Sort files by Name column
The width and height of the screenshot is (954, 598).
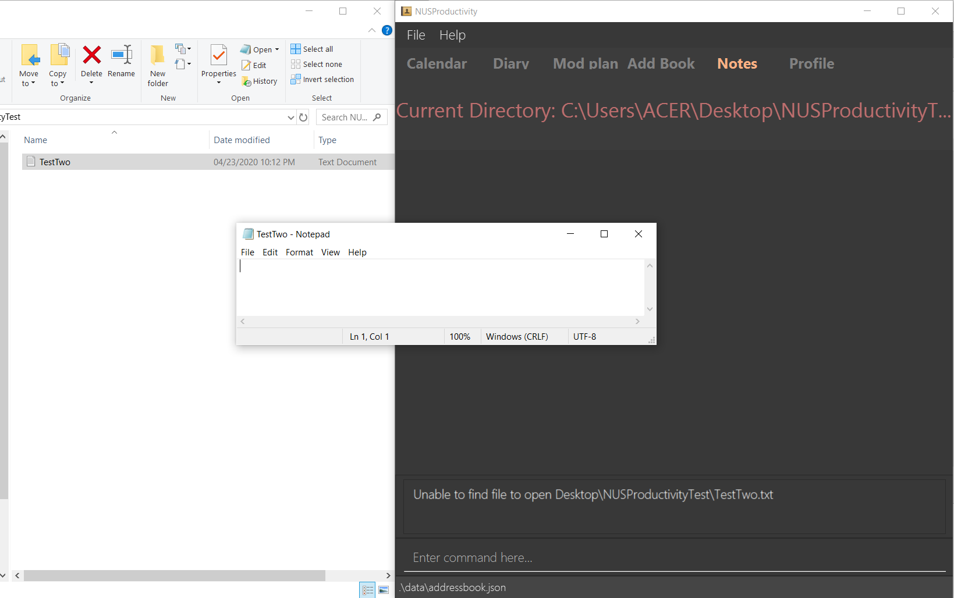coord(36,140)
